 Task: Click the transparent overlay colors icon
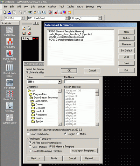(65, 12)
